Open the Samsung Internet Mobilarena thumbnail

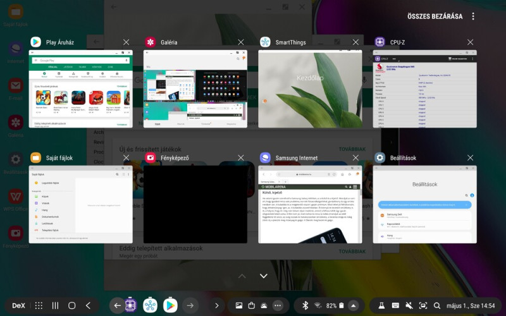(x=310, y=204)
